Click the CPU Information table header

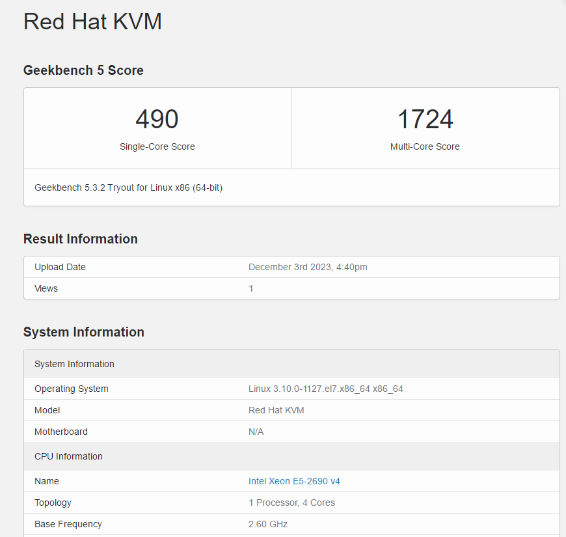[x=291, y=456]
